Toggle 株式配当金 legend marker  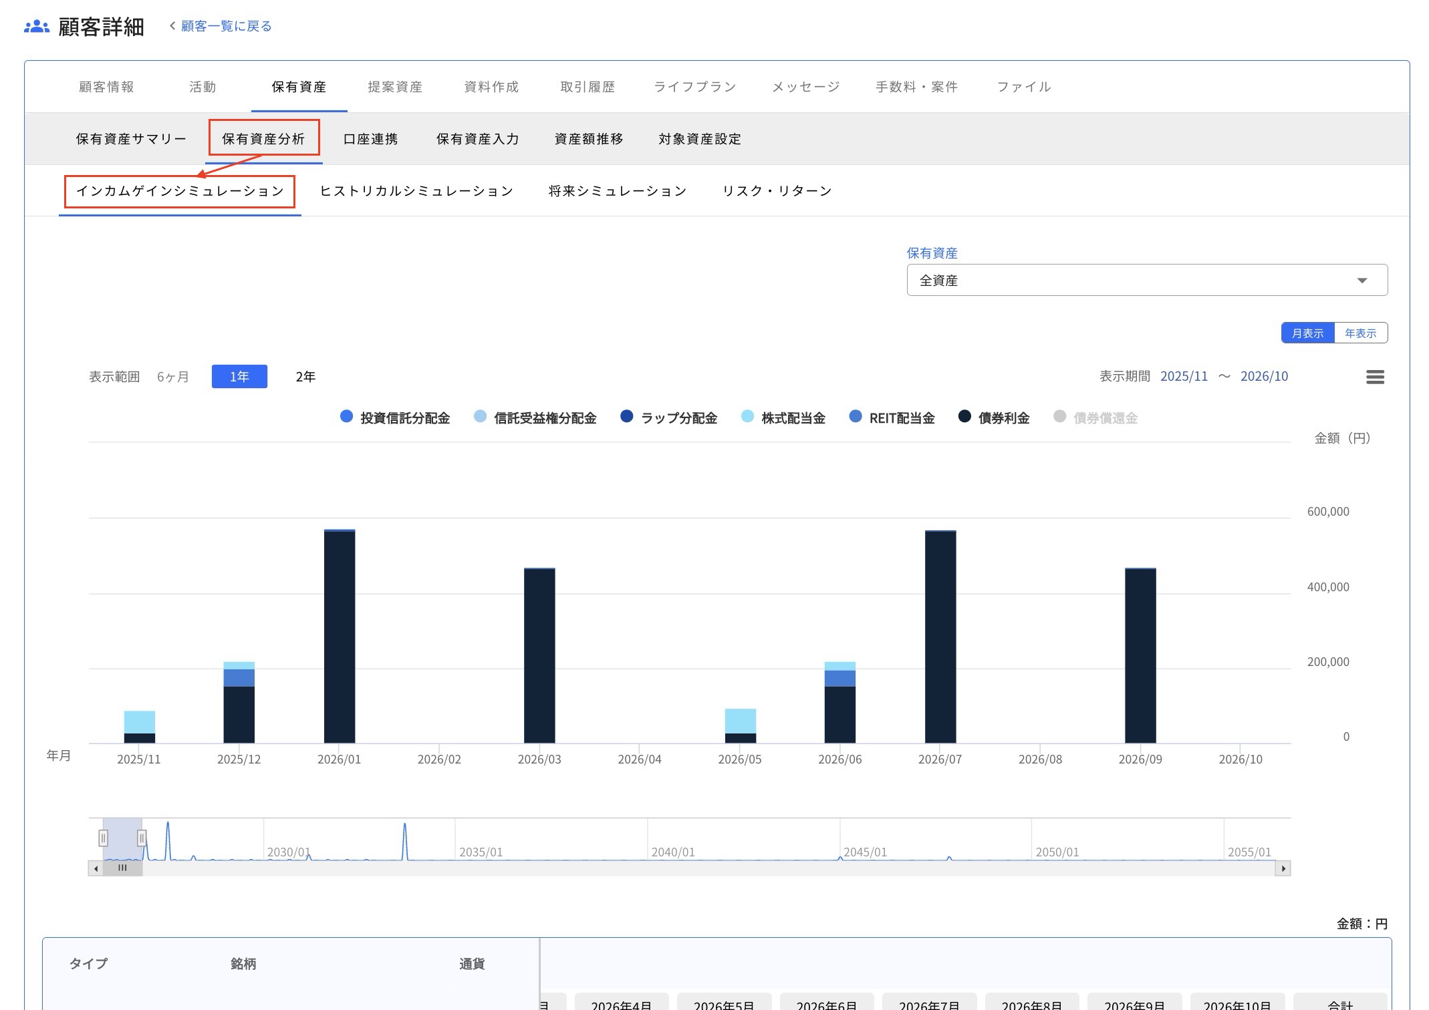coord(747,417)
